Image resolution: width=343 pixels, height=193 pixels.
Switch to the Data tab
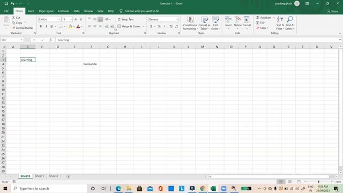[77, 11]
